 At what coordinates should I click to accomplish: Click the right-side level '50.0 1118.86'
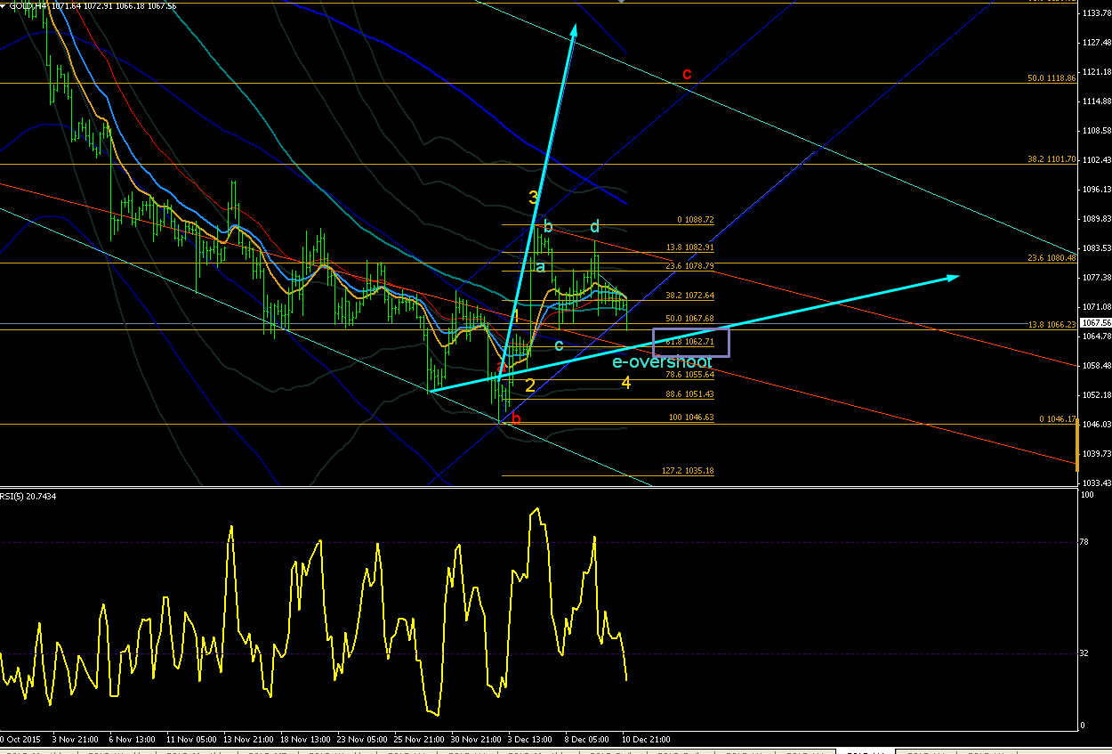[1052, 78]
